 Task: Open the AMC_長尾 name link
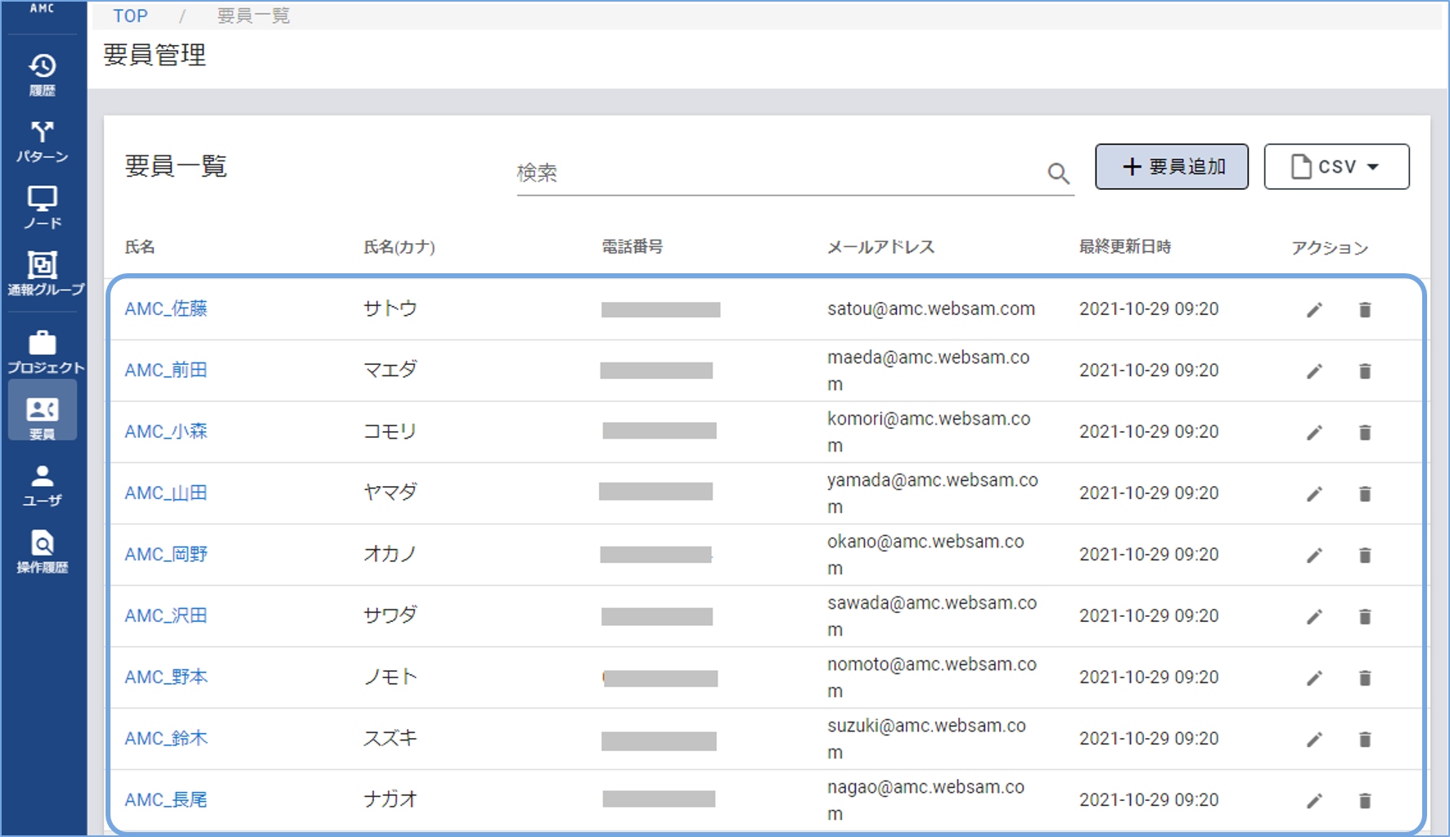pos(166,799)
